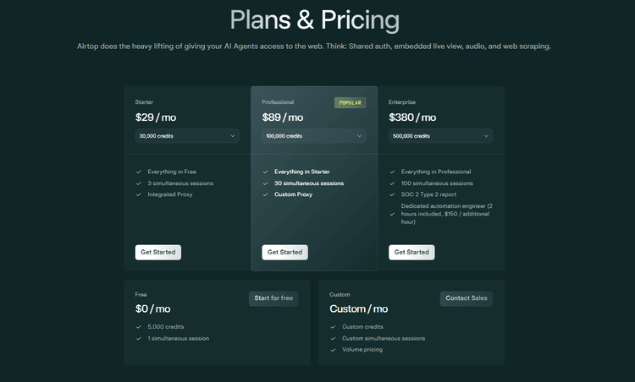
Task: Click checkmark beside Everything in Free
Action: pos(139,172)
